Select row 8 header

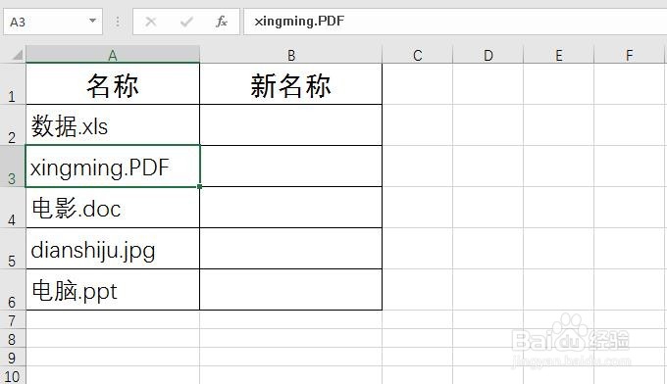[x=12, y=339]
